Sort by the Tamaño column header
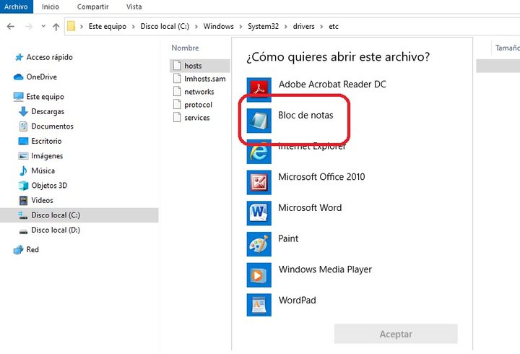This screenshot has width=520, height=354. 508,48
